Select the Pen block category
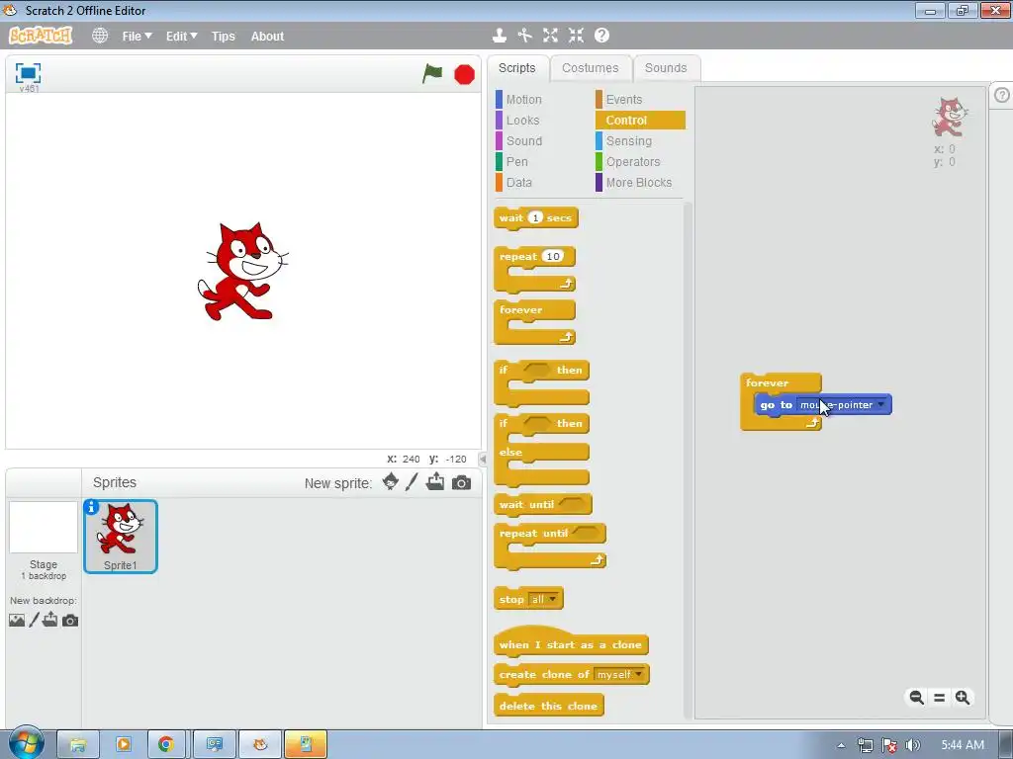This screenshot has width=1013, height=759. [x=516, y=161]
